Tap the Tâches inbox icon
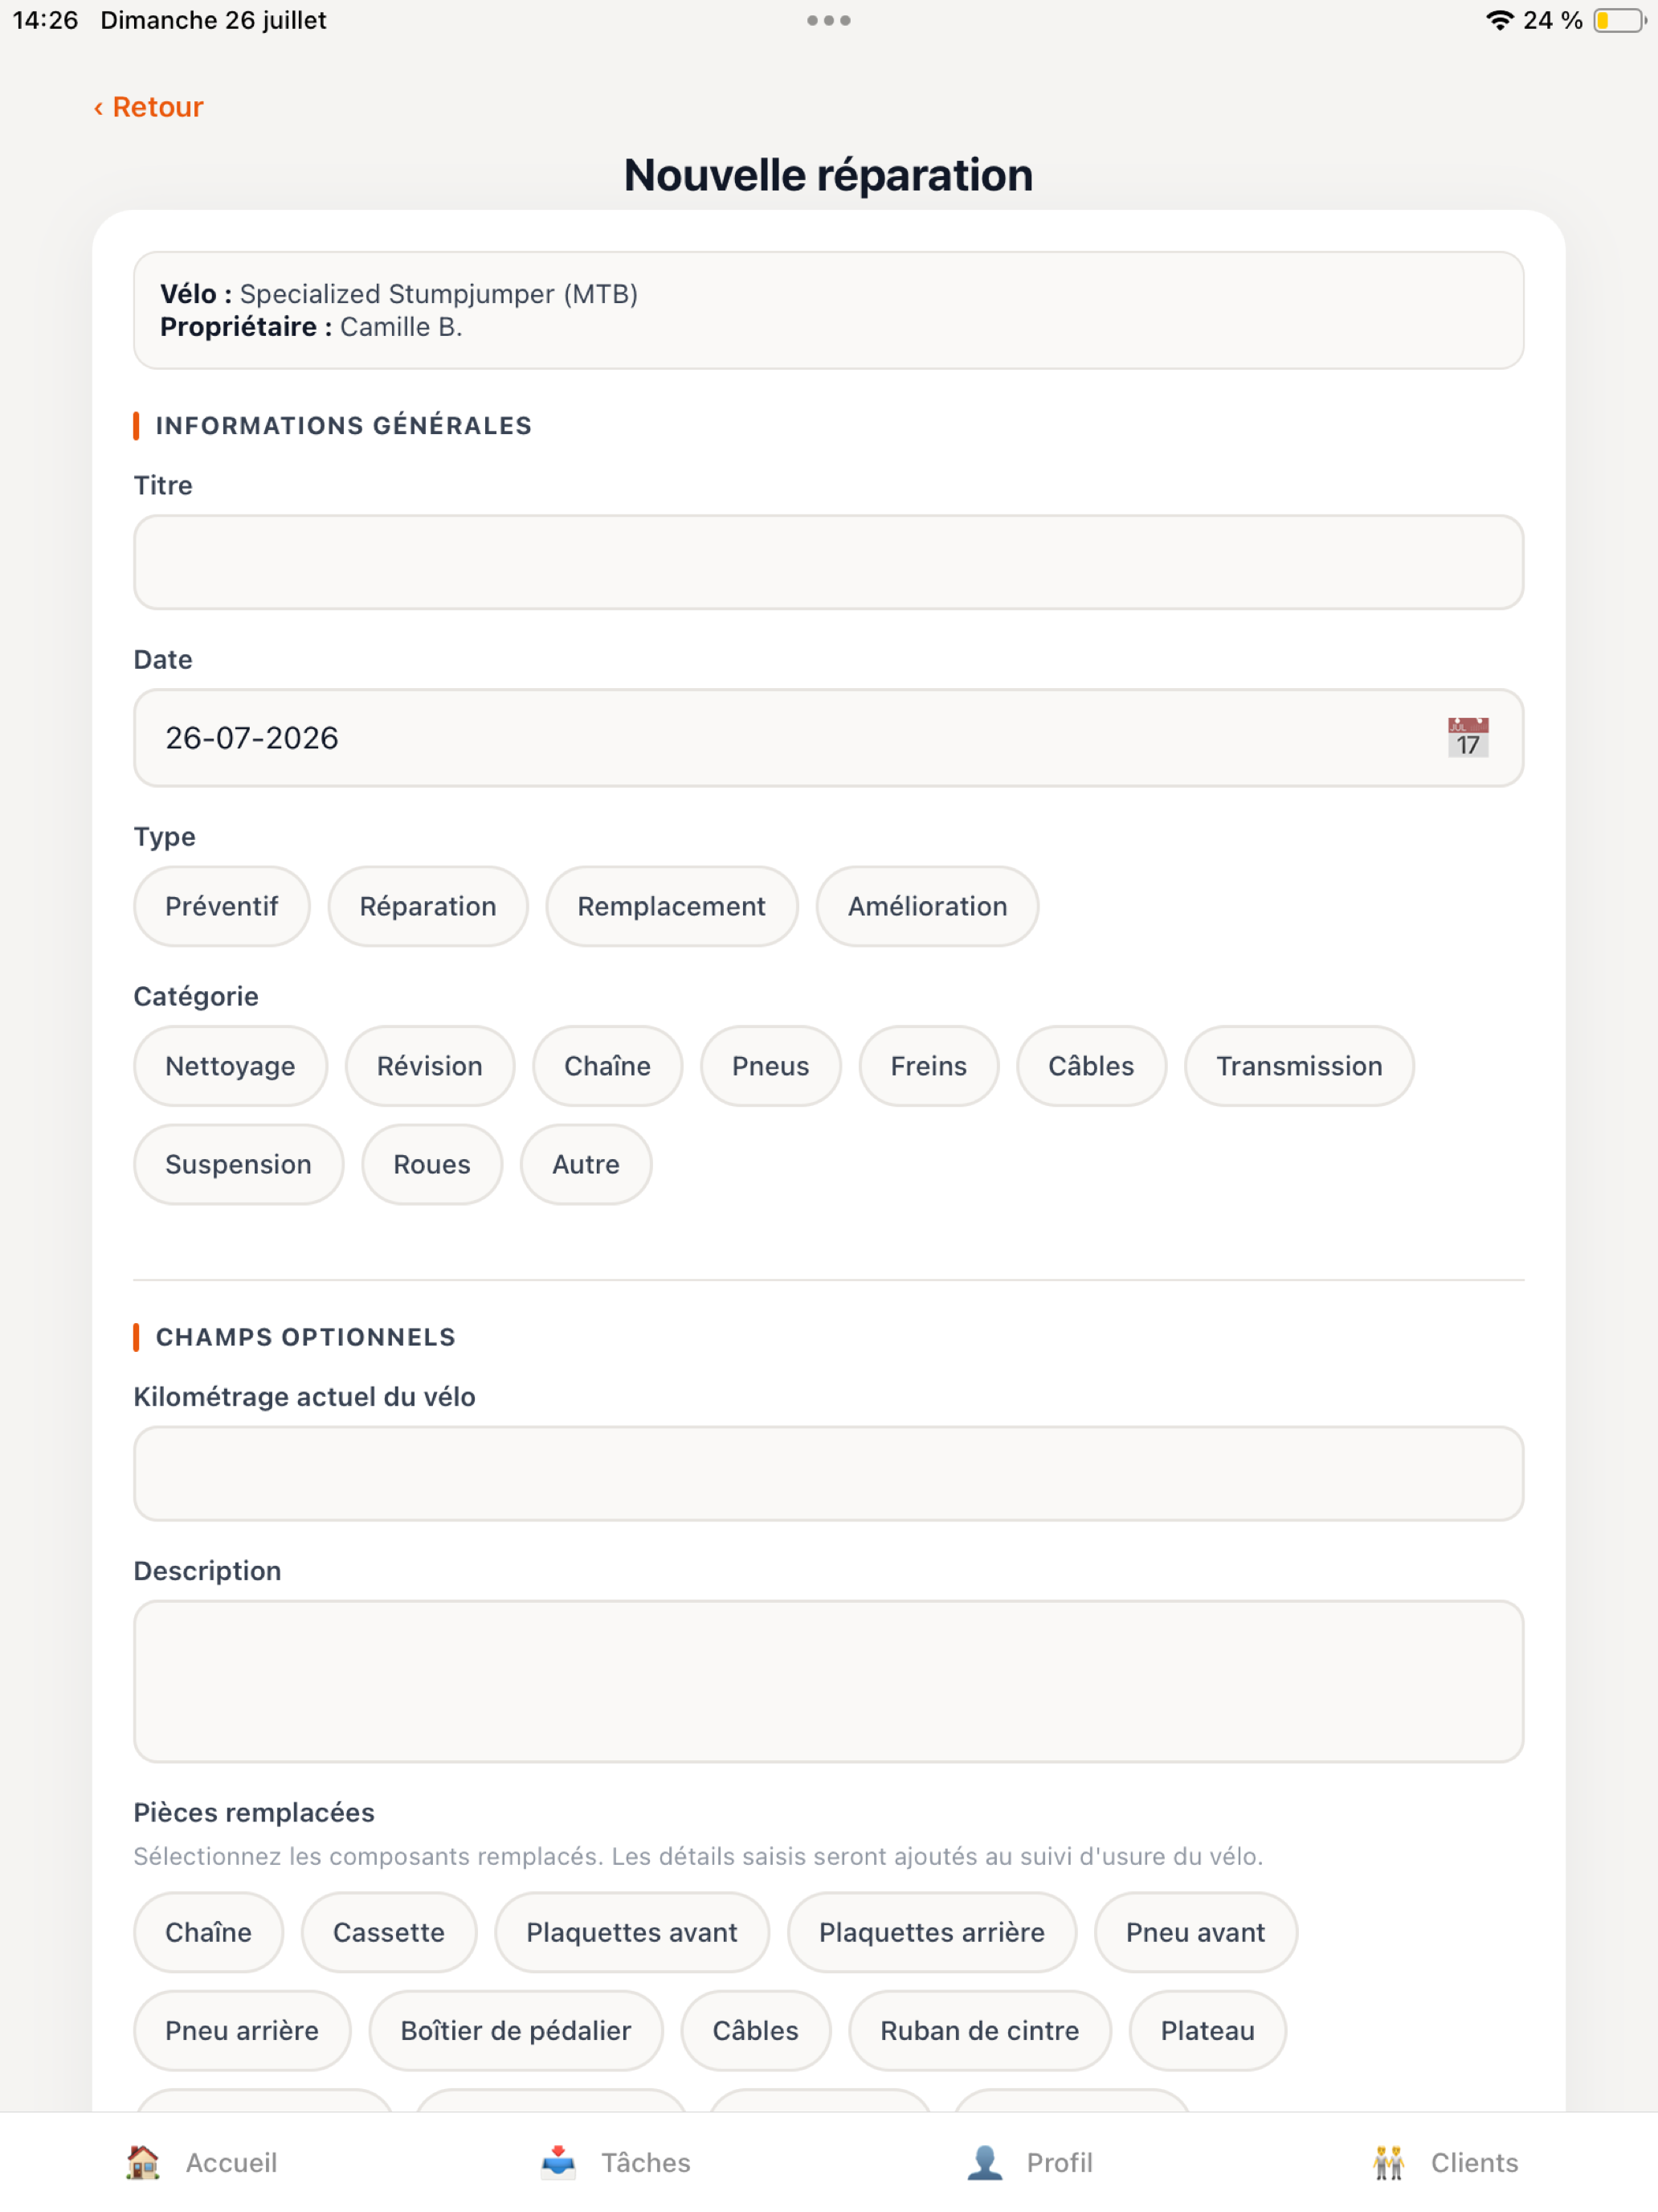The image size is (1658, 2212). [558, 2162]
